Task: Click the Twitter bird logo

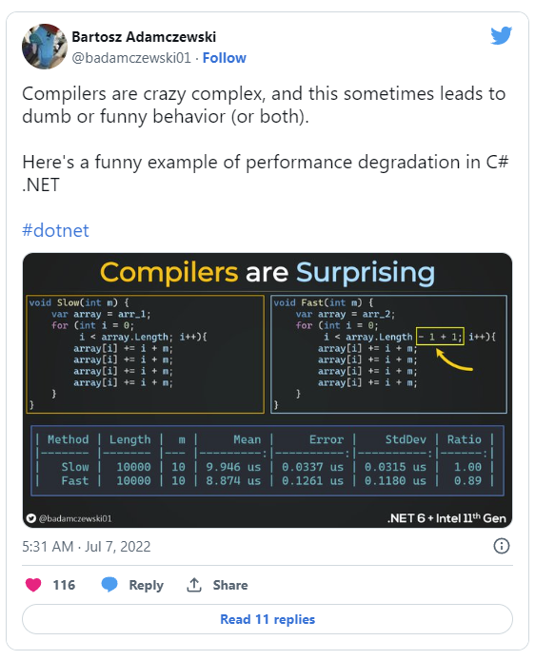Action: (x=502, y=35)
